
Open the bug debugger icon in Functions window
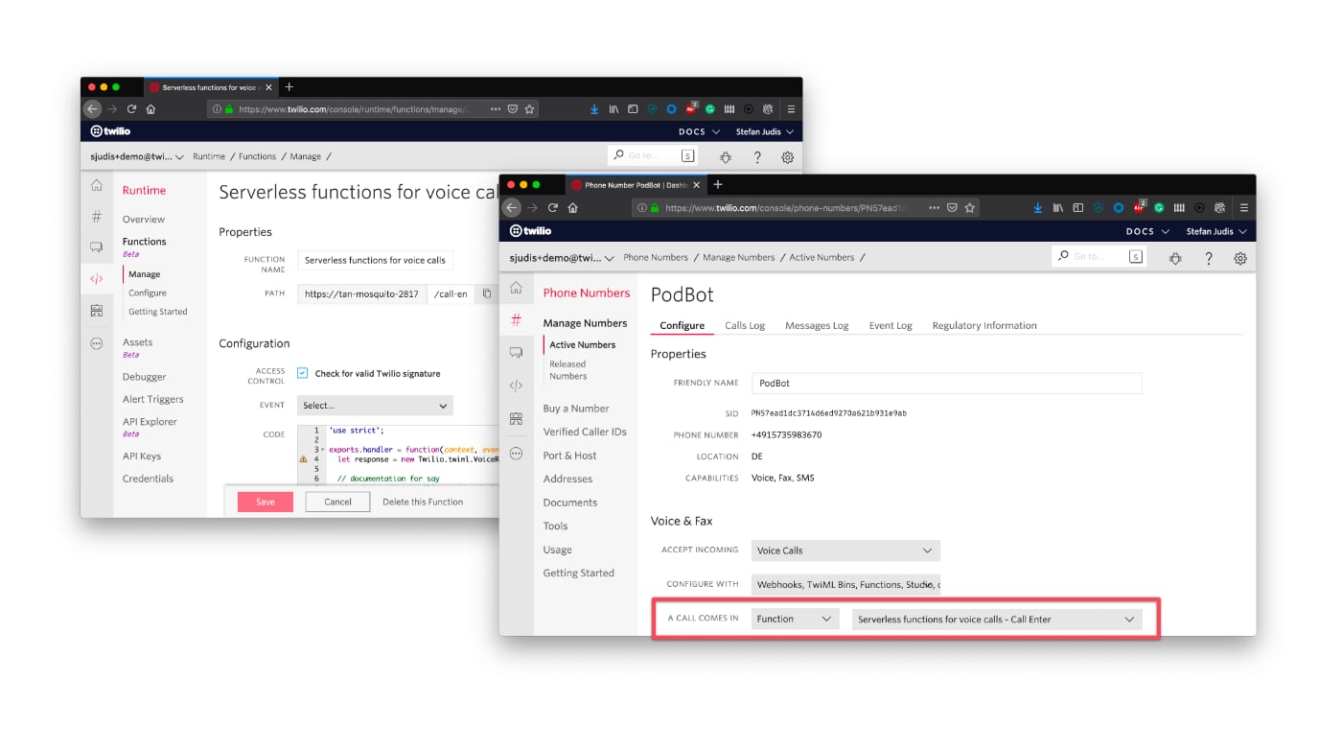726,156
